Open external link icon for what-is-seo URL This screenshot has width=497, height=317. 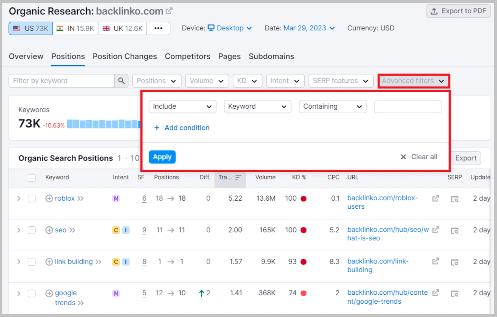tap(436, 230)
